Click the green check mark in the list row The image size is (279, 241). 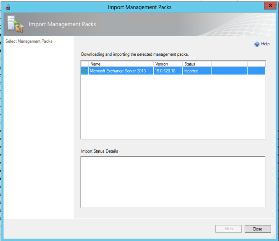click(85, 71)
